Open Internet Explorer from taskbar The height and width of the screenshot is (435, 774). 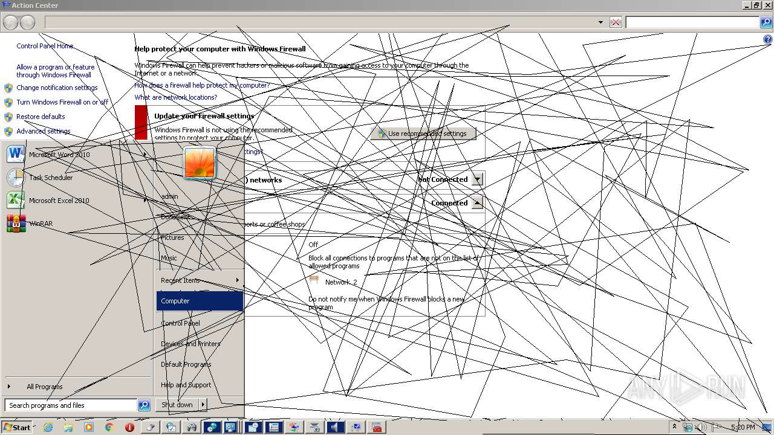pyautogui.click(x=48, y=427)
